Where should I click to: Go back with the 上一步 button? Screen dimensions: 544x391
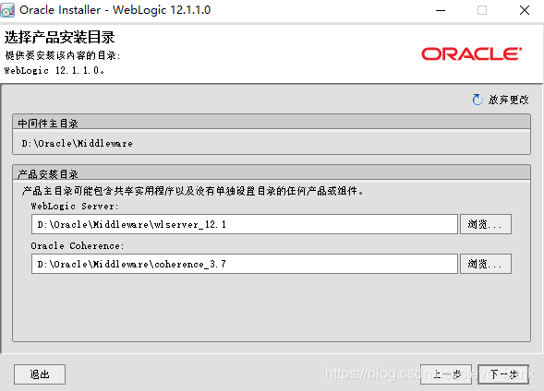[x=446, y=374]
